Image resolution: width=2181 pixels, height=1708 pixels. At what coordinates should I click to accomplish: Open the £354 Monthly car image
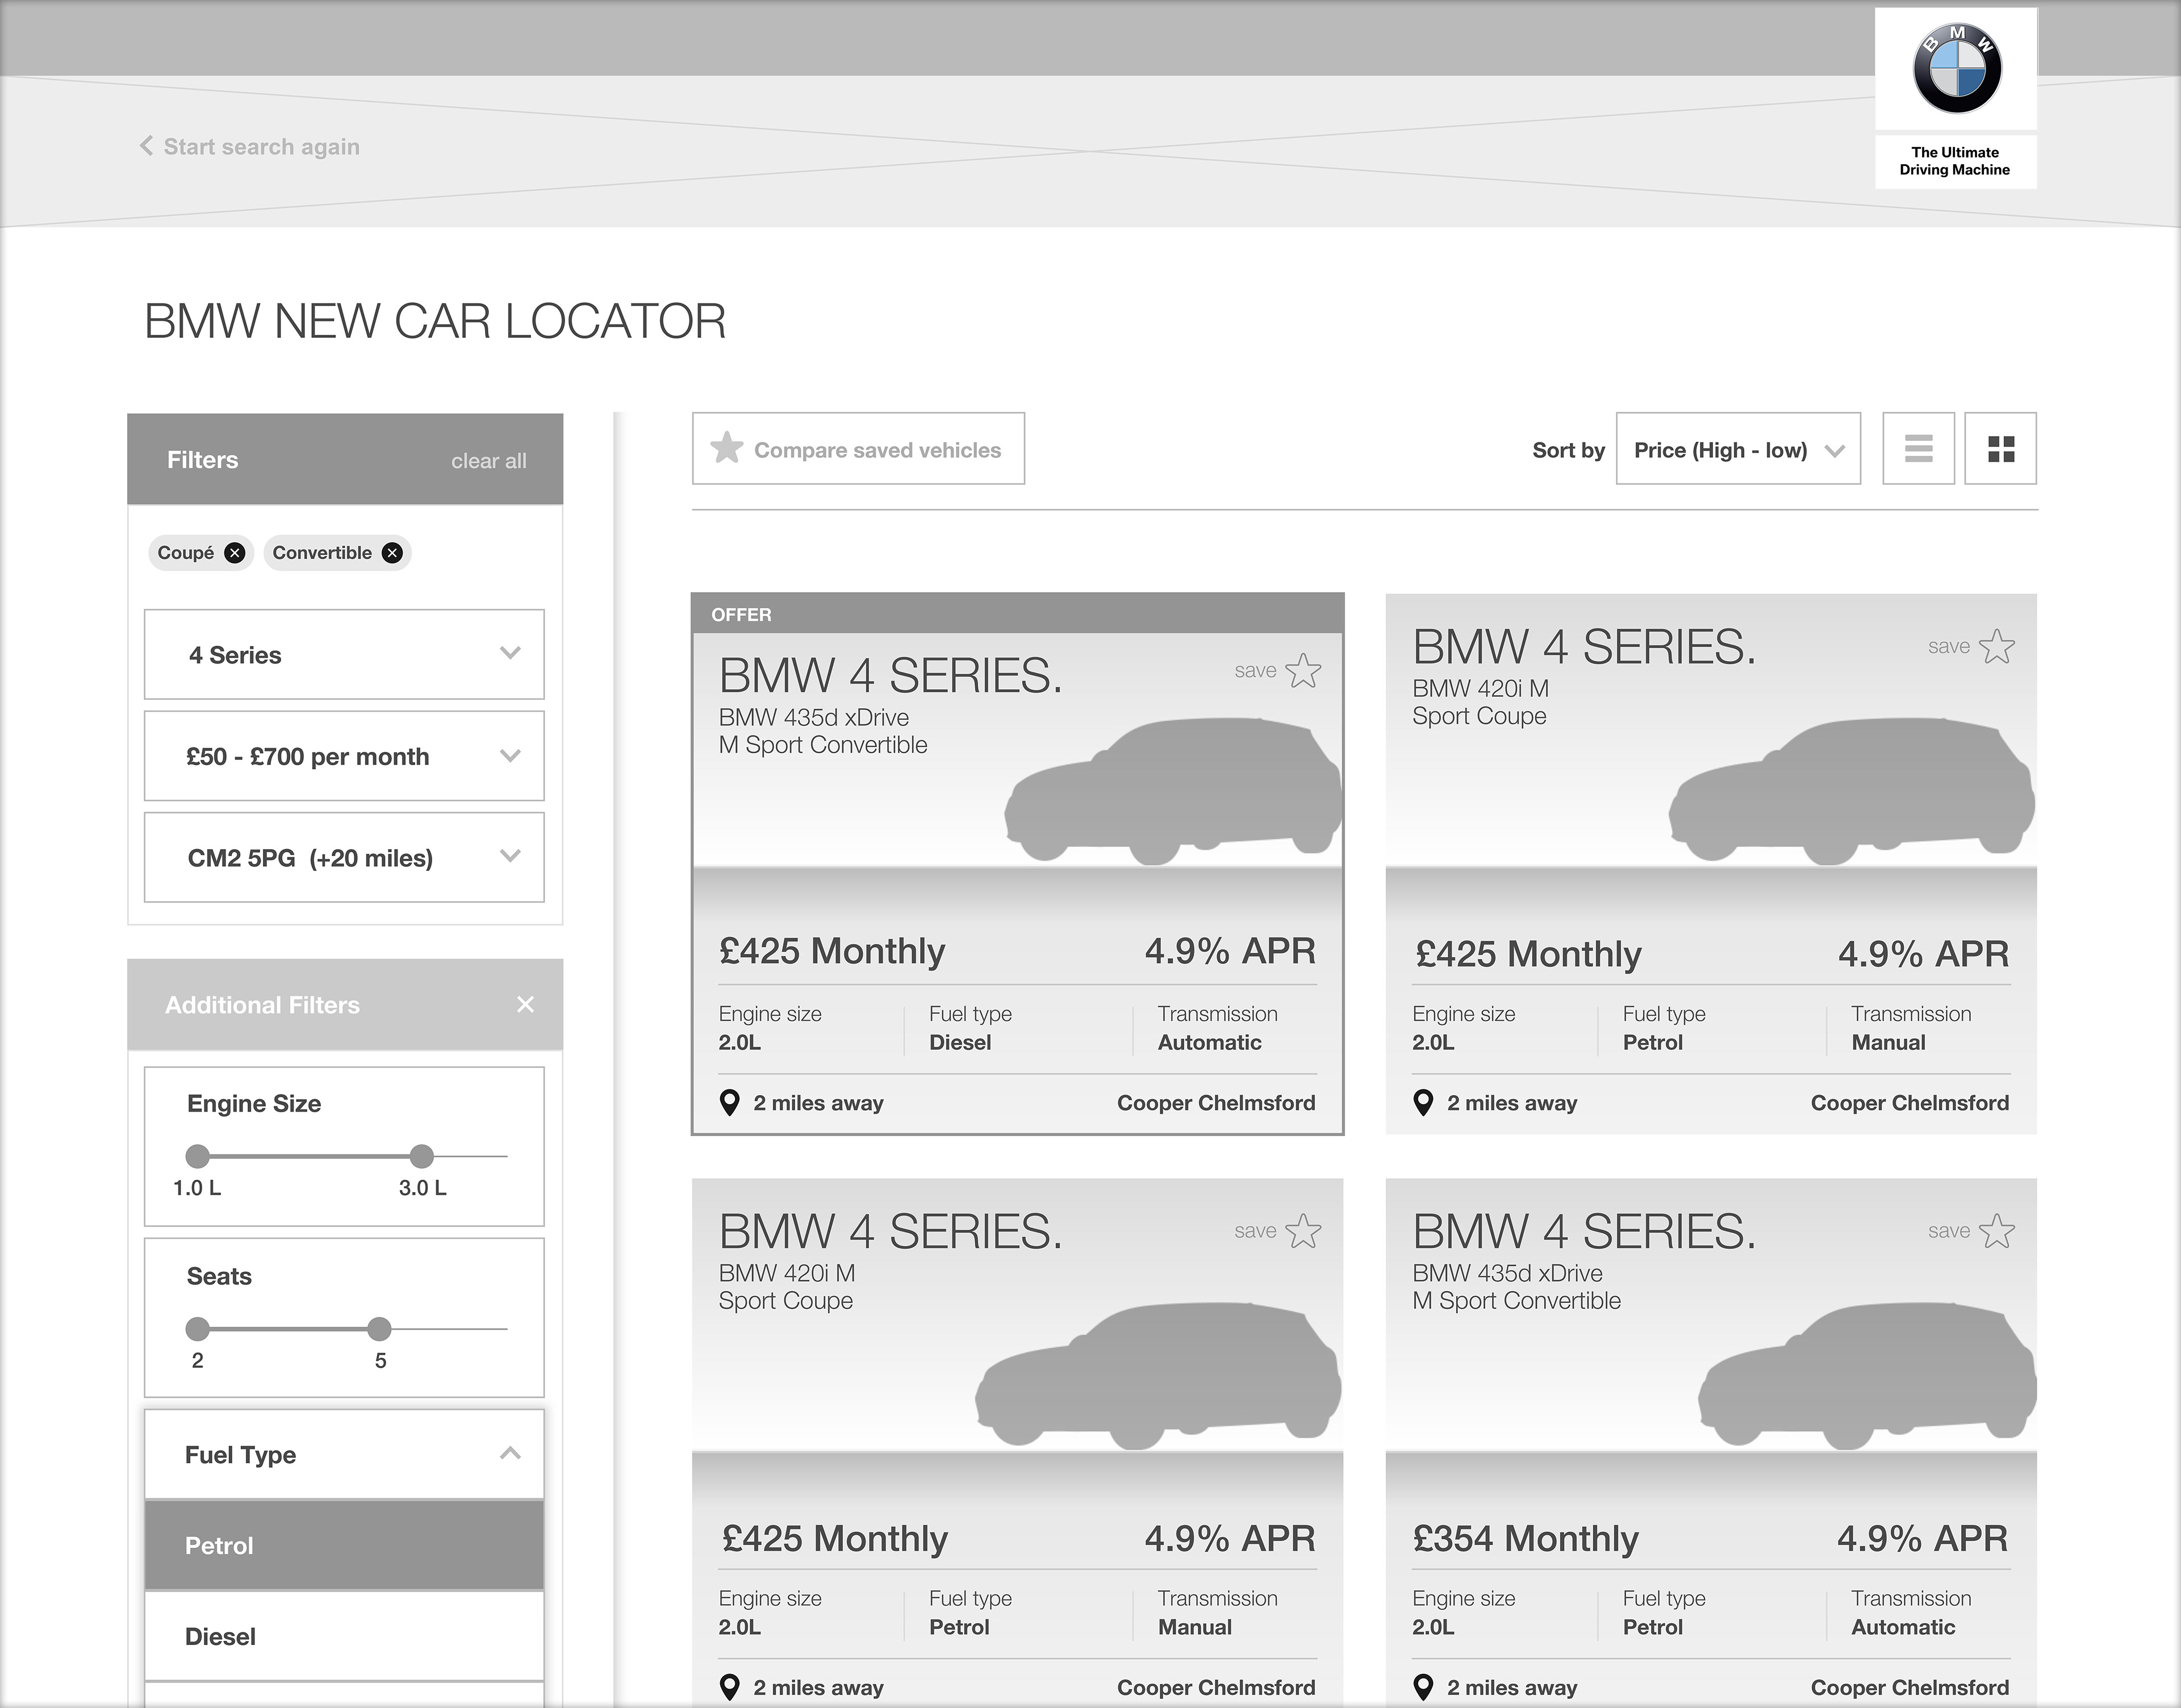pos(1867,1376)
